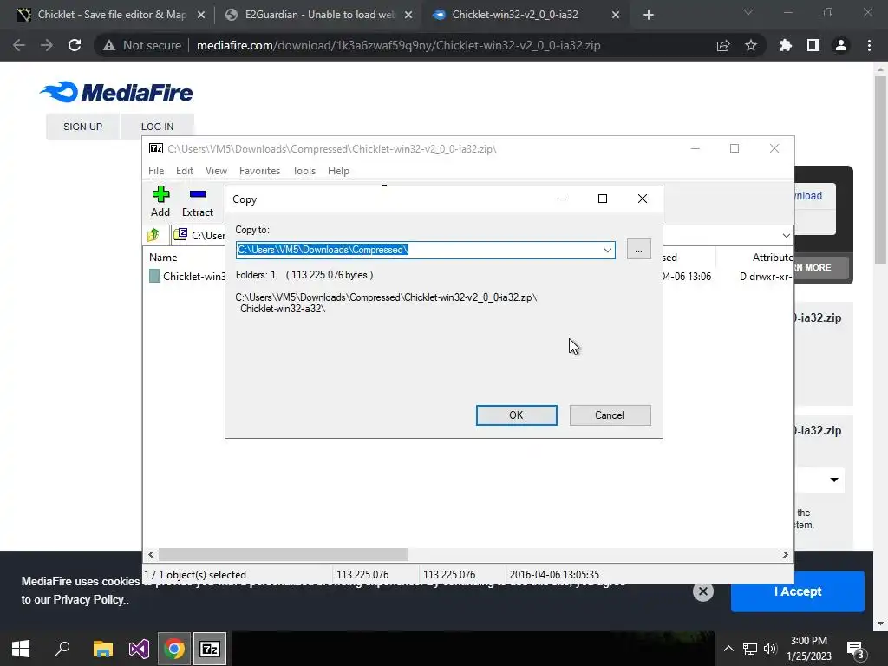Open the Copy to path dropdown
Viewport: 888px width, 666px height.
pyautogui.click(x=608, y=250)
